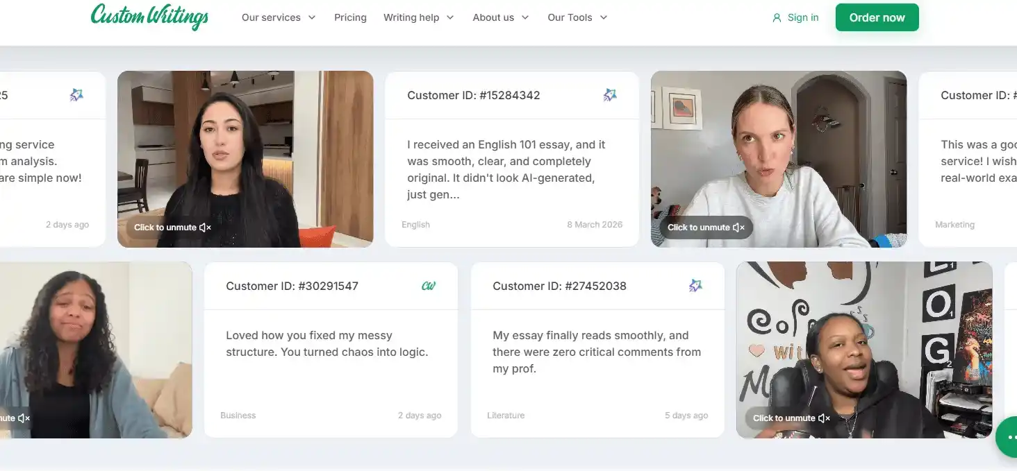
Task: Open the About us dropdown menu
Action: point(501,17)
